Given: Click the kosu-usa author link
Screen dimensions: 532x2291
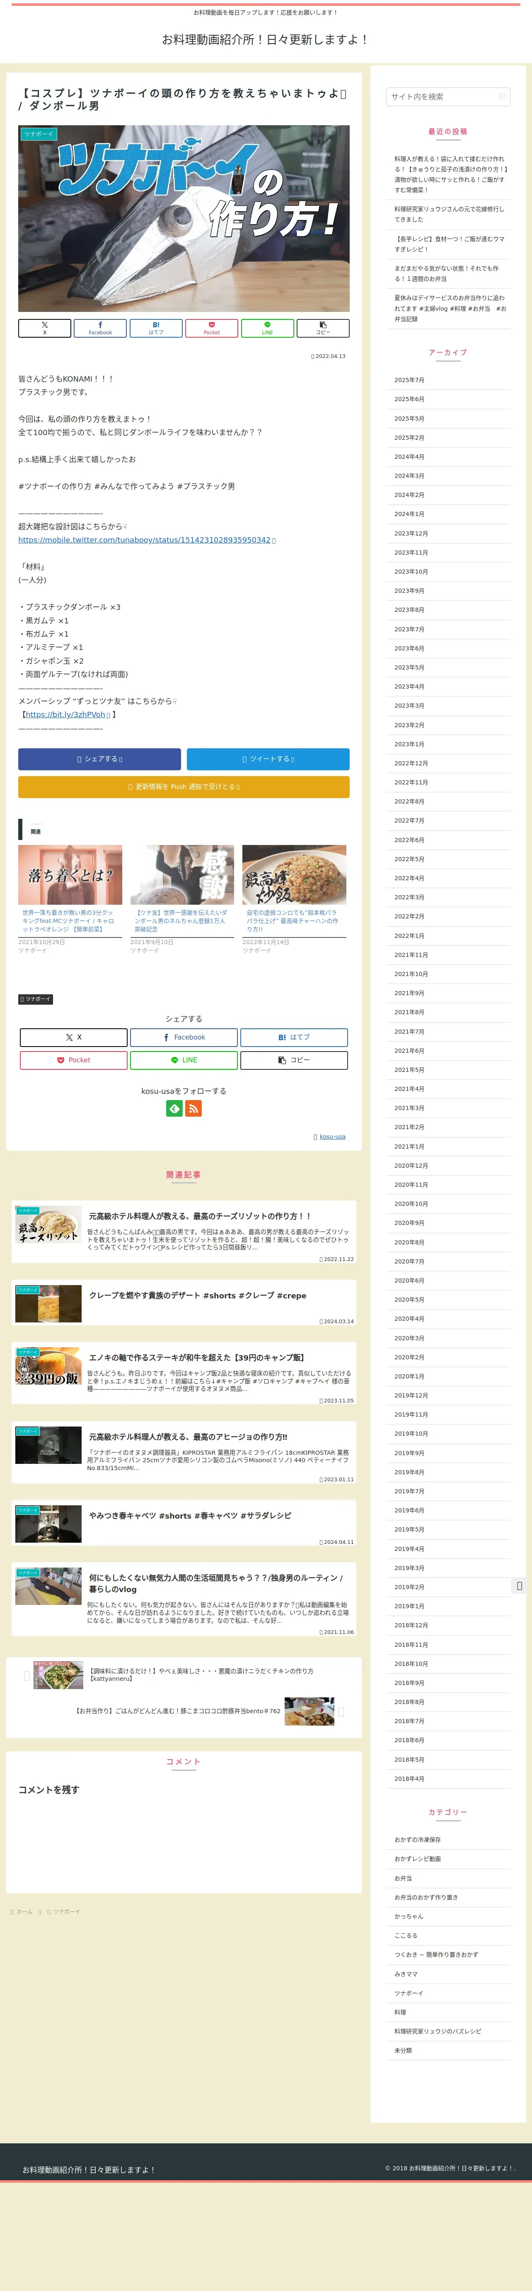Looking at the screenshot, I should 332,1137.
